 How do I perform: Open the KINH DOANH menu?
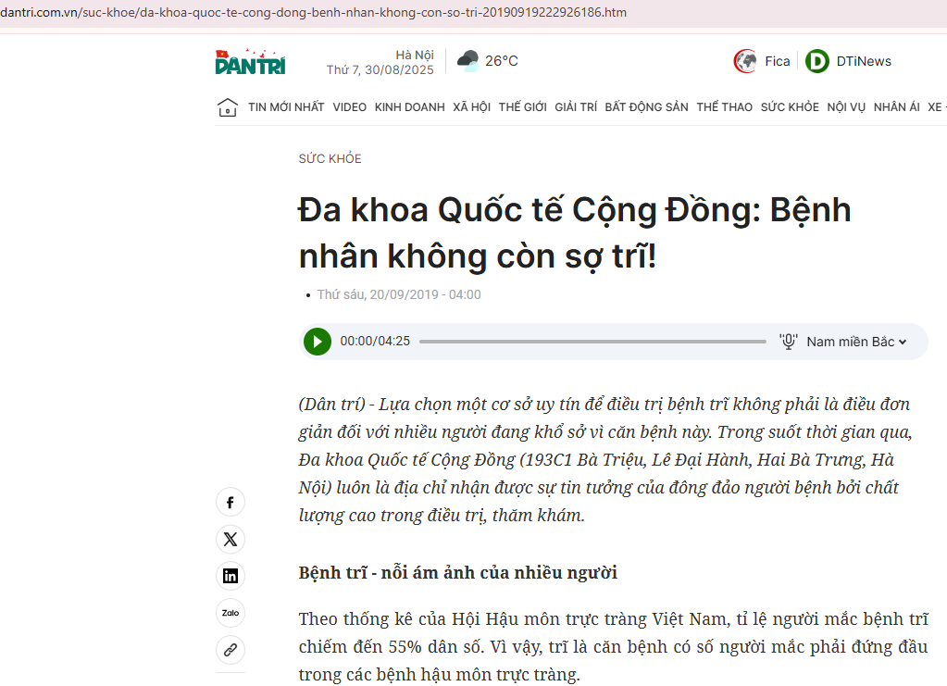[x=409, y=107]
